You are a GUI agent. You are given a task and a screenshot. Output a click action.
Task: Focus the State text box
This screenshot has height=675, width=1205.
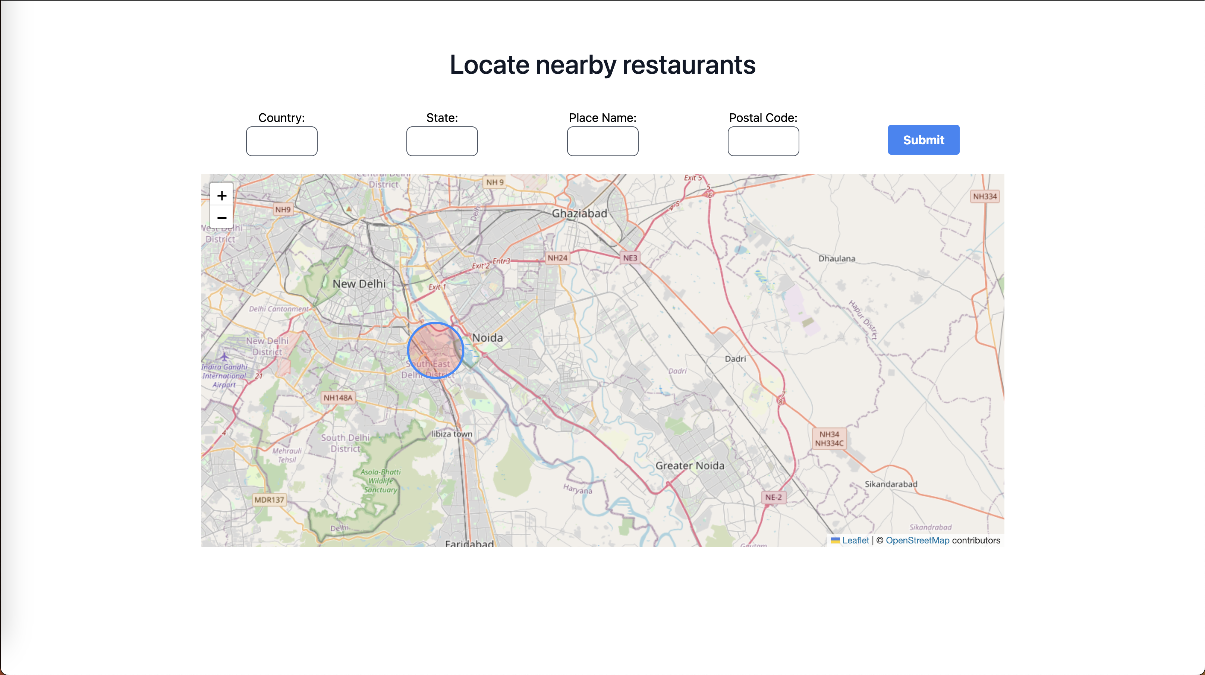click(442, 141)
